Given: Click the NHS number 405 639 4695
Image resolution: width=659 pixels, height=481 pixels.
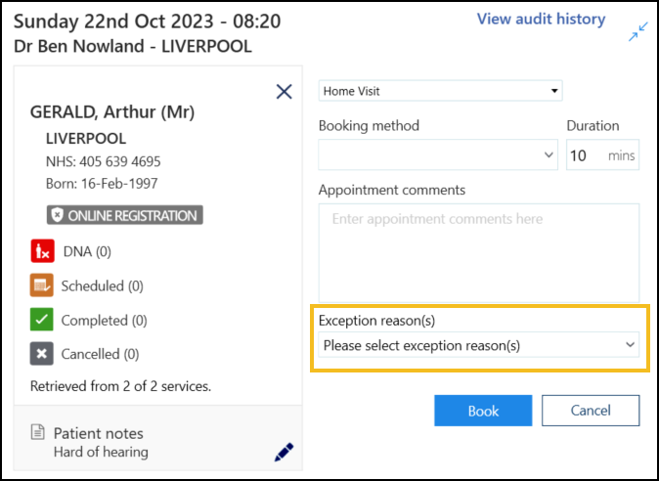Looking at the screenshot, I should click(104, 161).
